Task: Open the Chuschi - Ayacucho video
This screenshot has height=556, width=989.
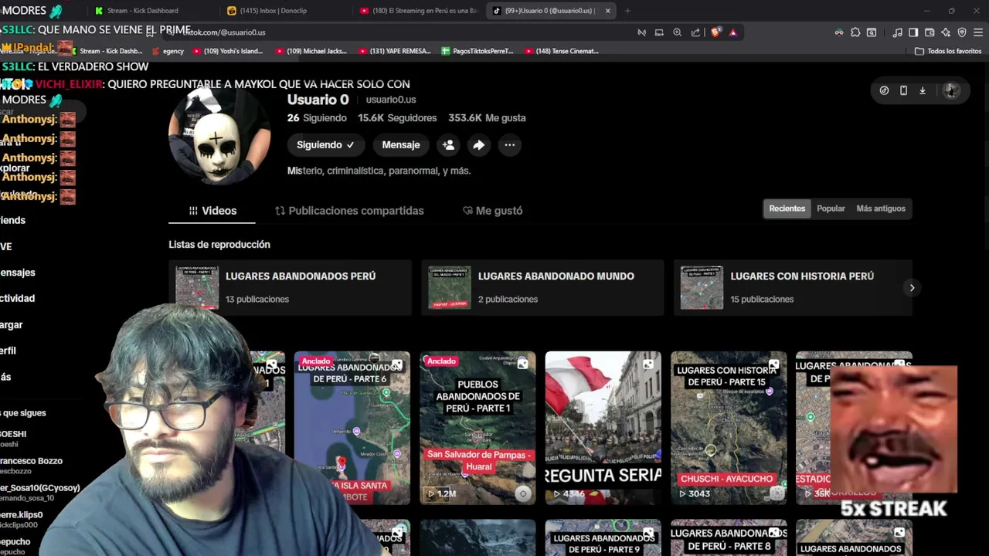Action: [x=729, y=428]
